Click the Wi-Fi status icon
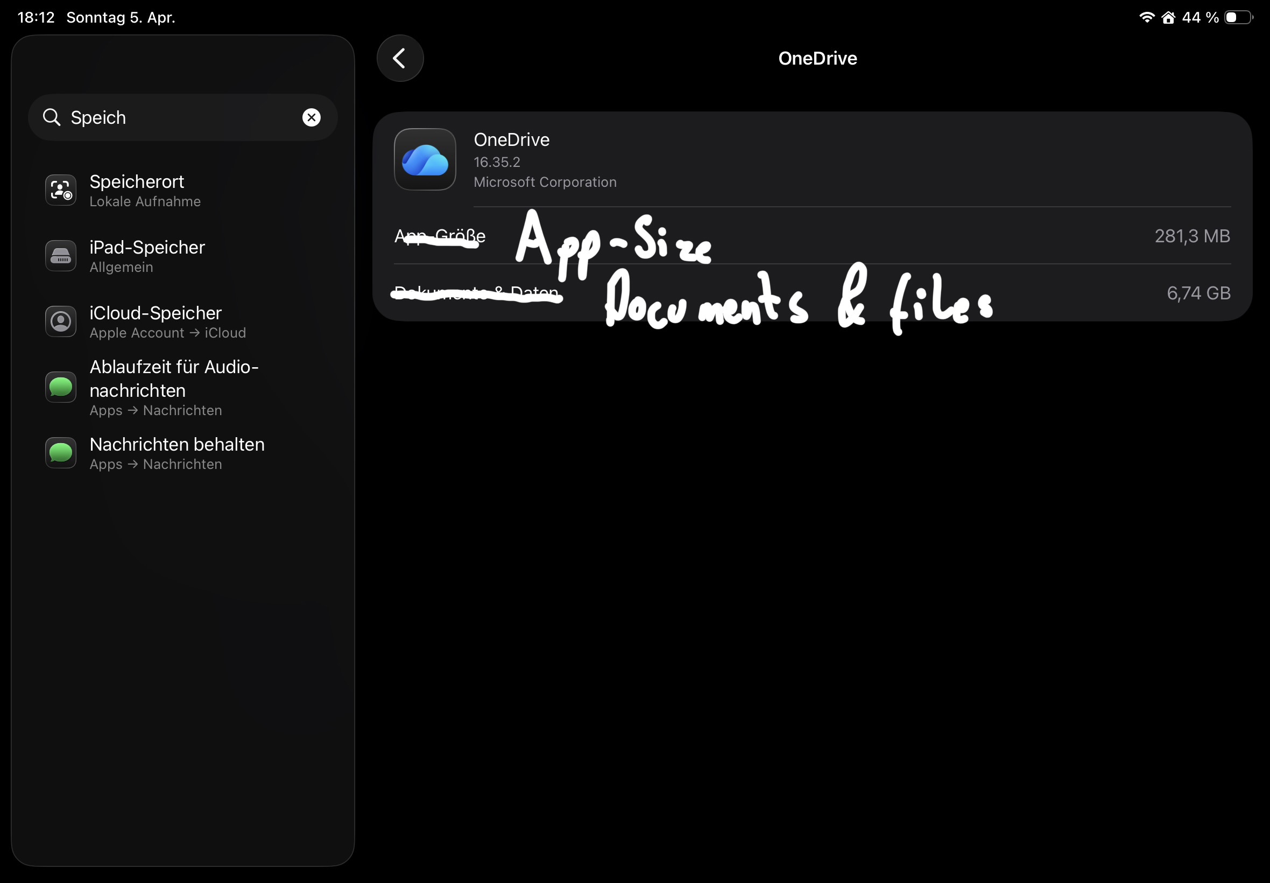 pyautogui.click(x=1147, y=17)
